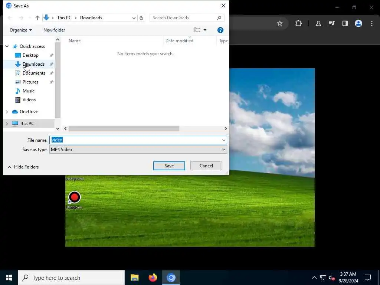Expand the OneDrive tree node
Screen dimensions: 380x285
point(7,112)
